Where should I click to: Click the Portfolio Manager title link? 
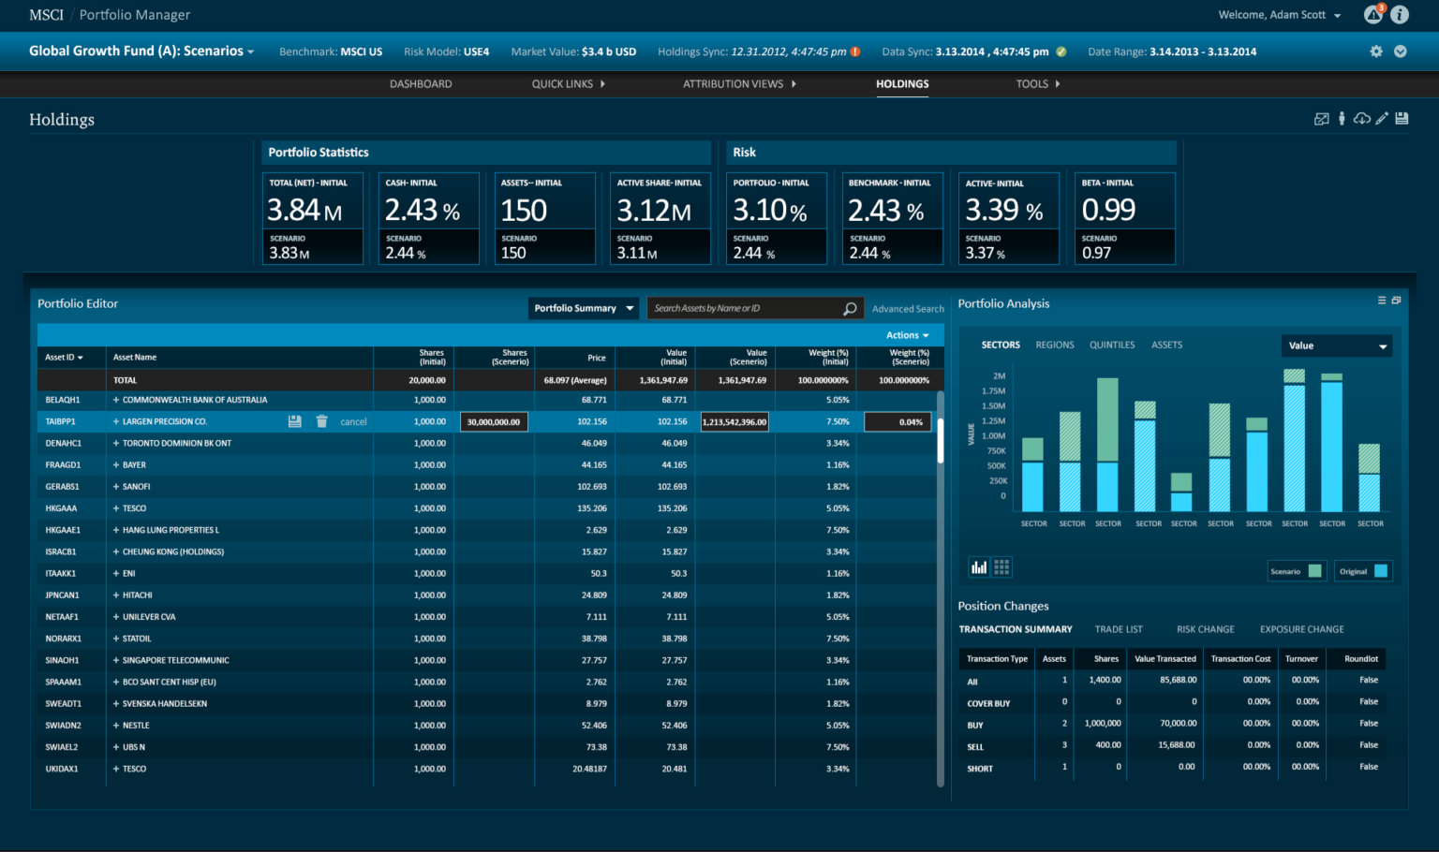pos(135,15)
